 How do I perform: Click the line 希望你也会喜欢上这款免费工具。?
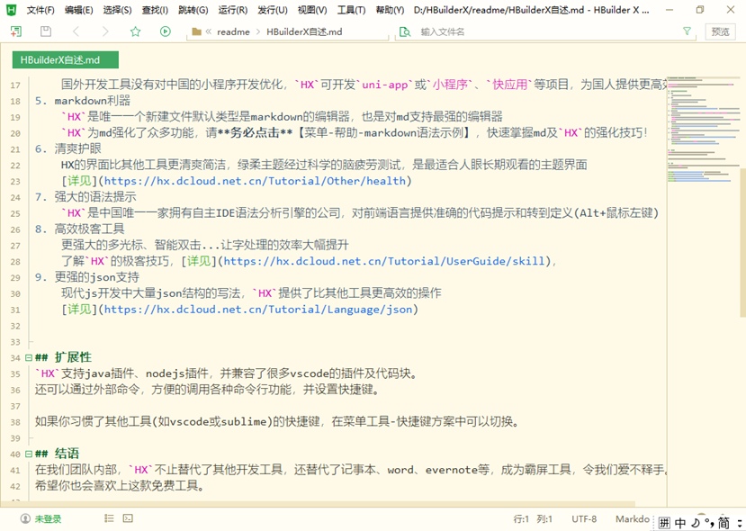(x=120, y=486)
